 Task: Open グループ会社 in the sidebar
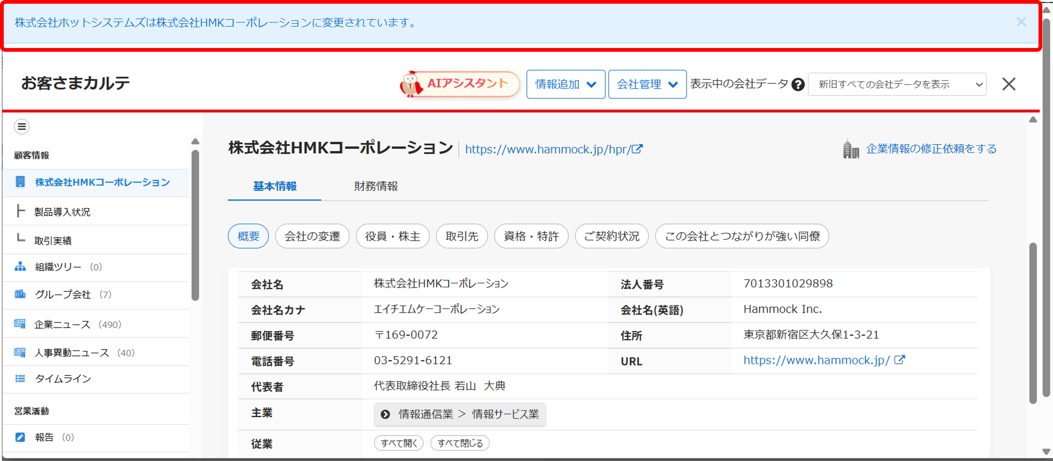pyautogui.click(x=96, y=294)
